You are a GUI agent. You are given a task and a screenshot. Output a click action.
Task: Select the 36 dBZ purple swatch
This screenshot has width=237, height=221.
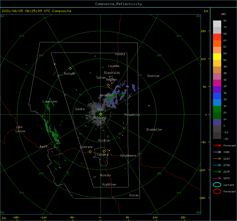coord(217,89)
